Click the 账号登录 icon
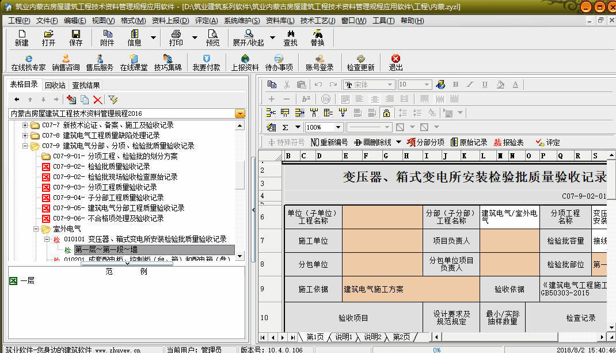This screenshot has height=353, width=616. click(320, 63)
